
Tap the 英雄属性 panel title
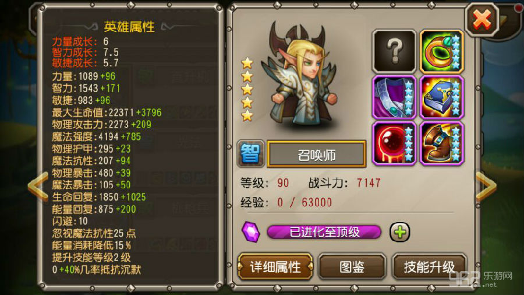(x=129, y=27)
